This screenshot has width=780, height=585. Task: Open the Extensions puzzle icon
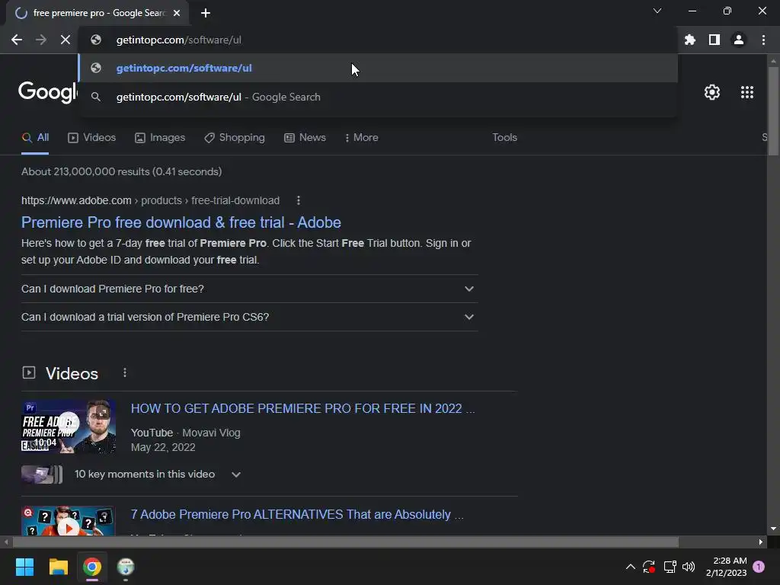690,40
